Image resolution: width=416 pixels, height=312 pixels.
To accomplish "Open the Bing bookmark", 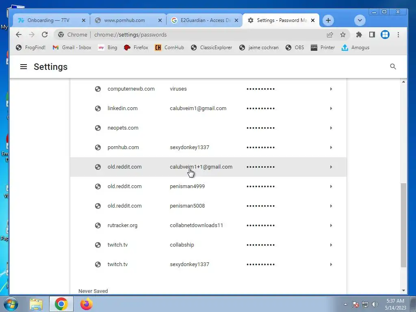I will point(108,48).
